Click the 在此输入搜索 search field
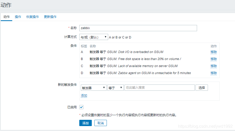This screenshot has width=235, height=131. [159, 88]
